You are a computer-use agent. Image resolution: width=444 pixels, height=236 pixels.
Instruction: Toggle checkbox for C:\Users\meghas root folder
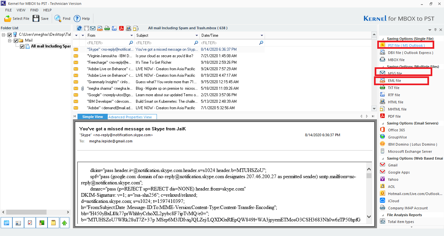9,34
